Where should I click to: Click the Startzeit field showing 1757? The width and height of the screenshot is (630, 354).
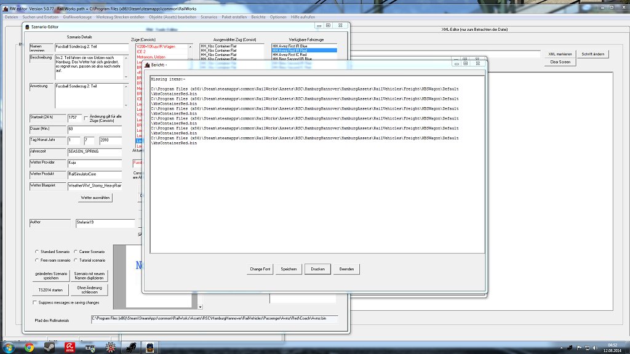click(x=74, y=118)
